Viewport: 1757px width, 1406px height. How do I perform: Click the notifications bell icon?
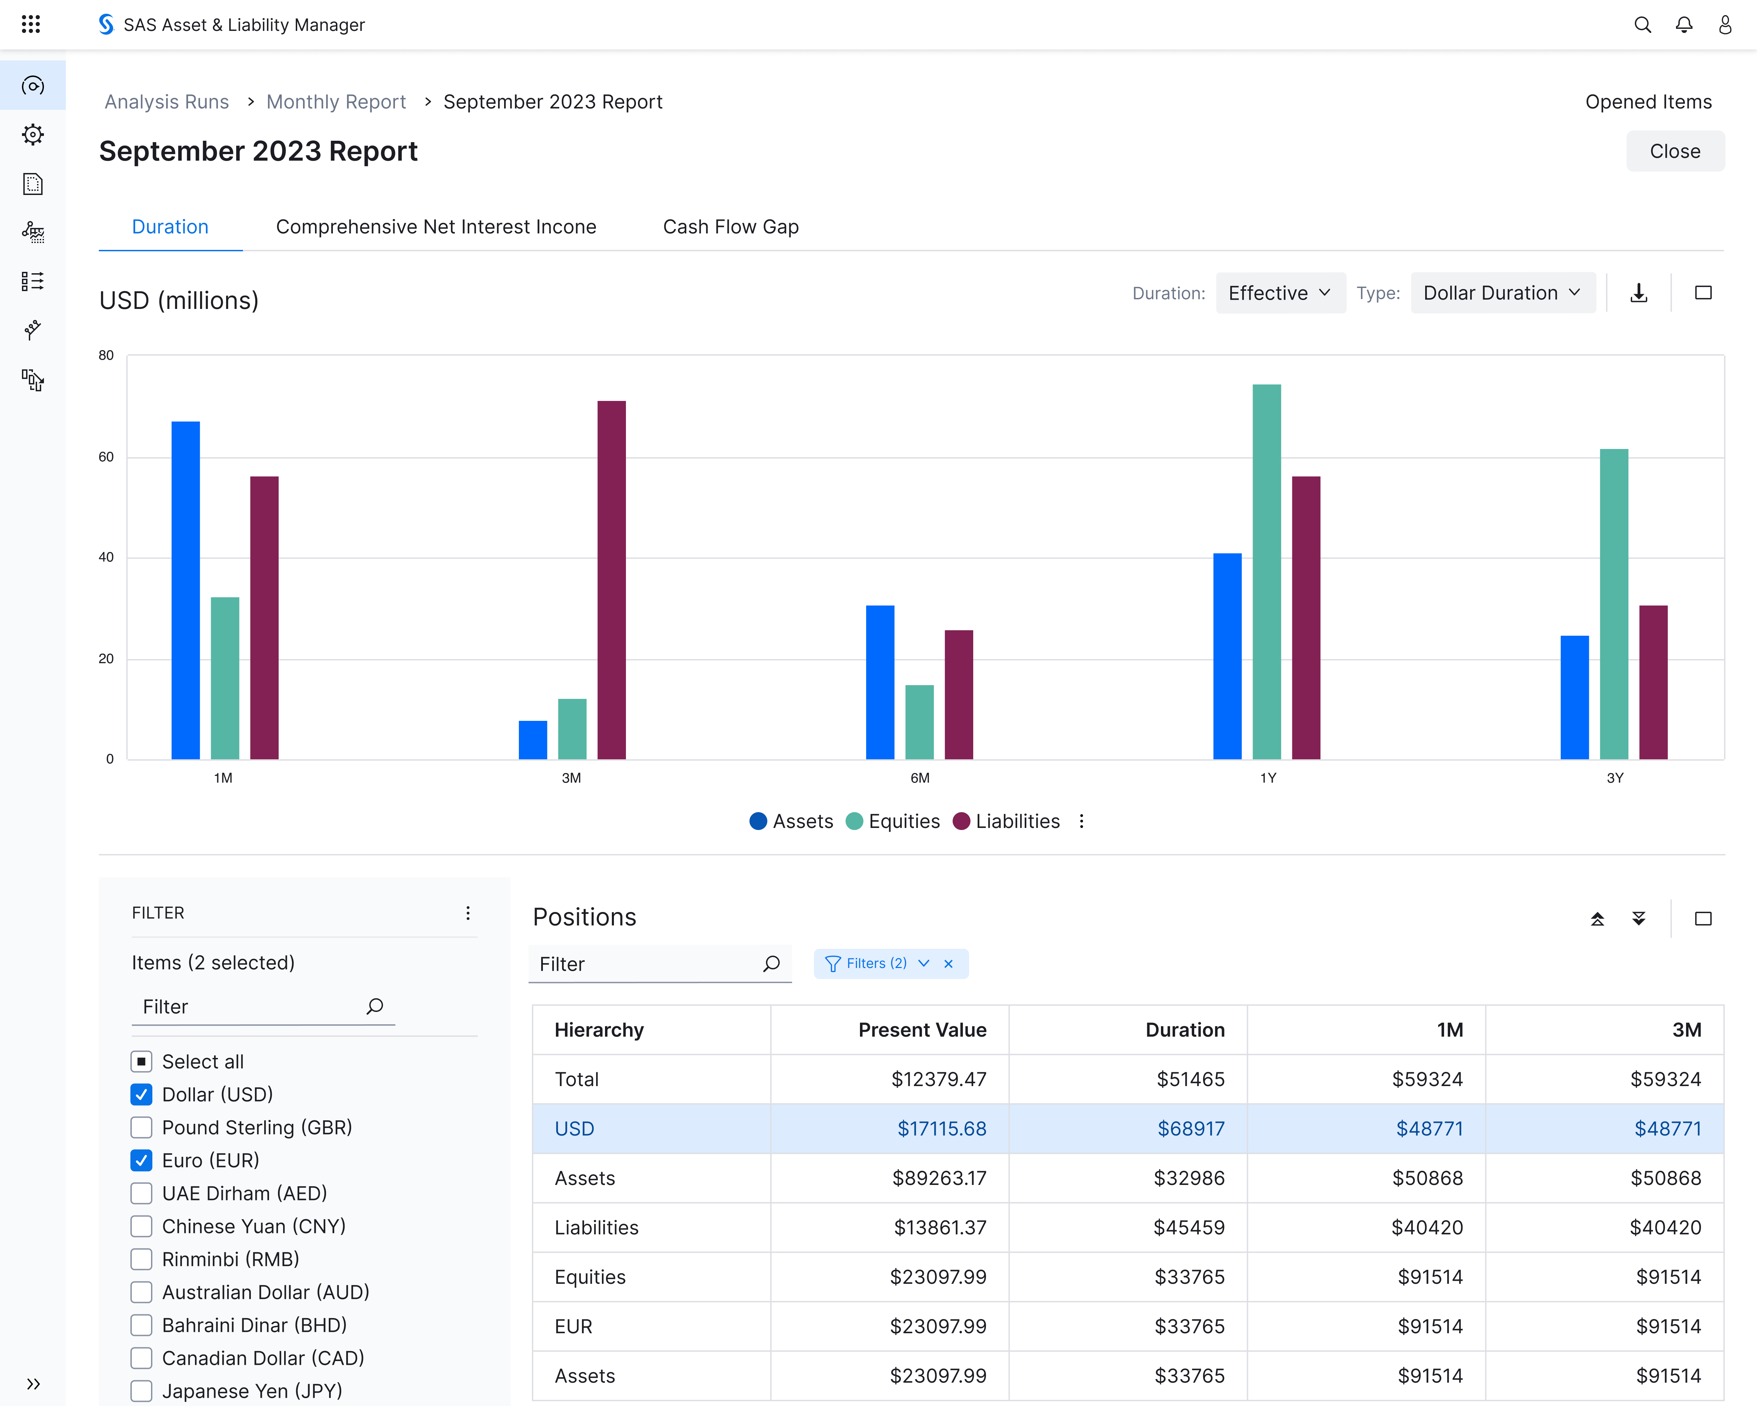1684,24
